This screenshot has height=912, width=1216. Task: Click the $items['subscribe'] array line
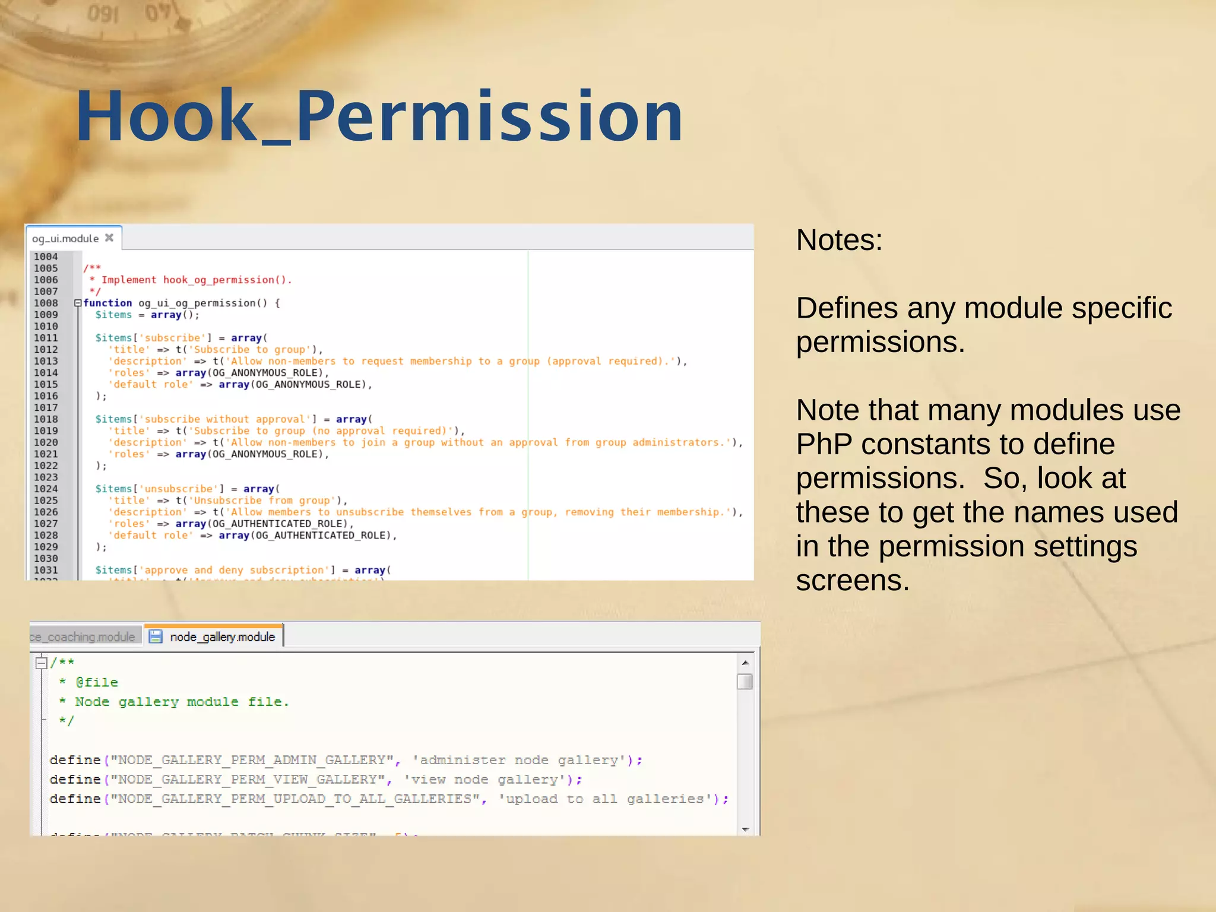point(182,338)
